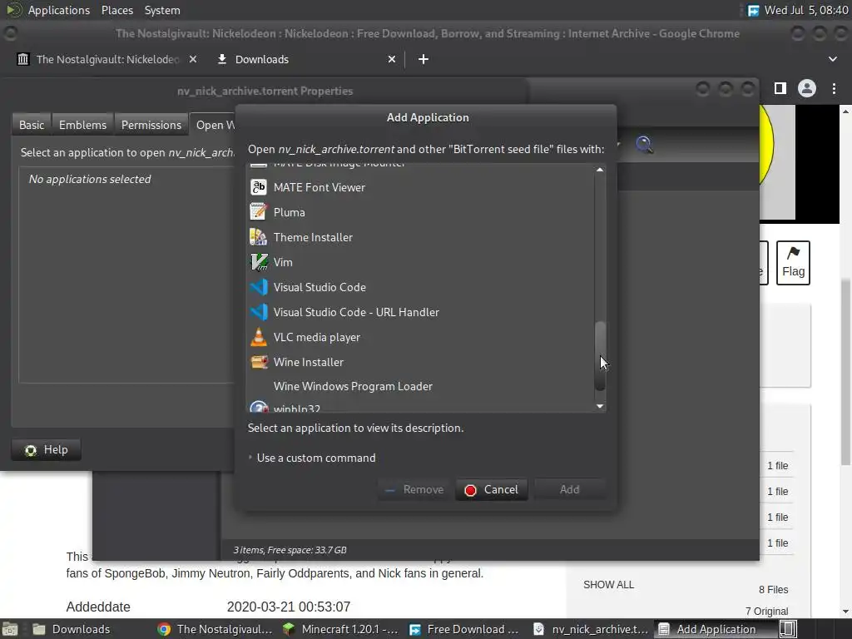852x639 pixels.
Task: Toggle Chrome side panel icon
Action: click(780, 88)
